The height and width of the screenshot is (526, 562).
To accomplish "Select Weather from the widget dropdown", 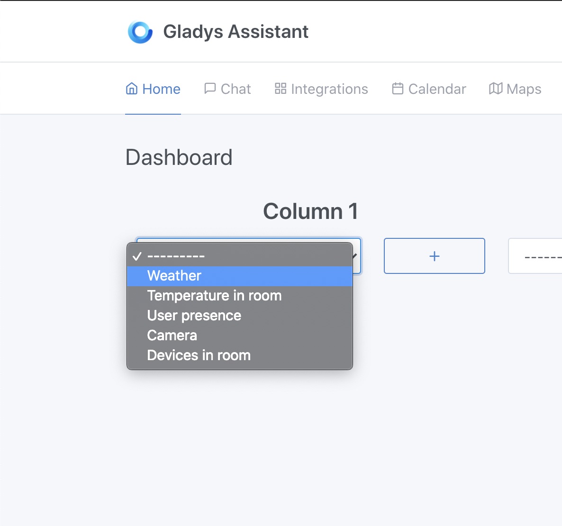I will pos(174,276).
